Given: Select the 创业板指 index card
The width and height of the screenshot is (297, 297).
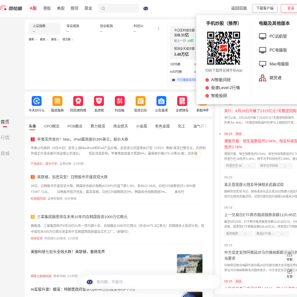Looking at the screenshot, I should pyautogui.click(x=112, y=29).
